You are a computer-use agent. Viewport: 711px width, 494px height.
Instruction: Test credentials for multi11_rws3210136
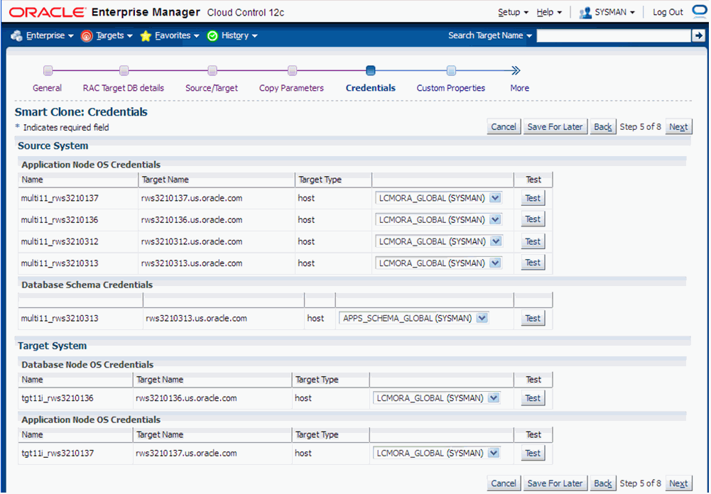point(533,219)
